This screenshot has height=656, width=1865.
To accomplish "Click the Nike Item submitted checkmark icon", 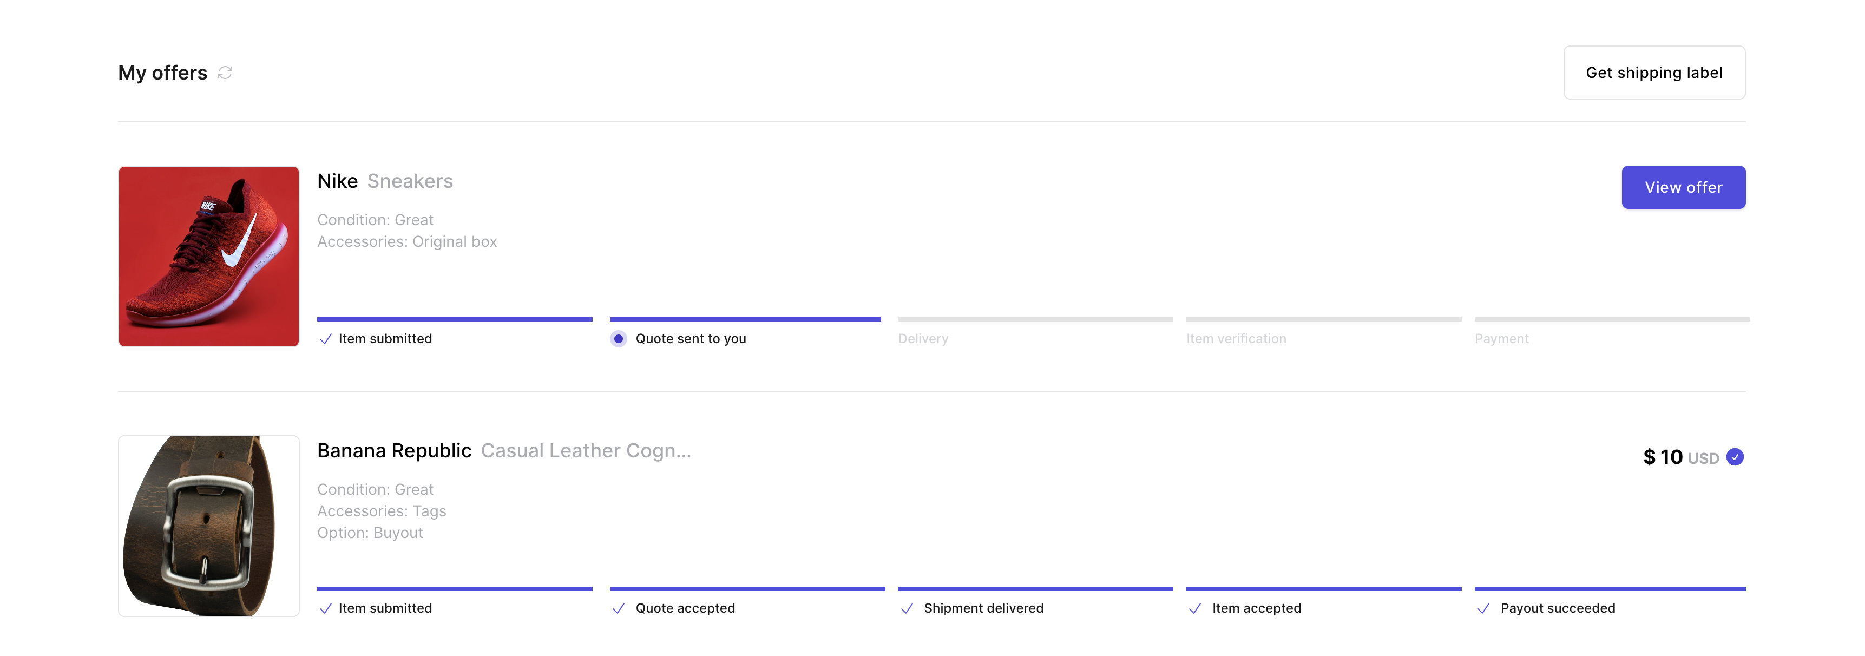I will point(326,339).
